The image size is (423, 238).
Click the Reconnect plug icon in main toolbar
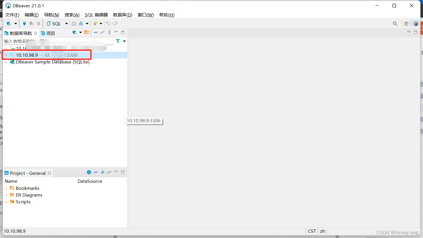tap(31, 24)
